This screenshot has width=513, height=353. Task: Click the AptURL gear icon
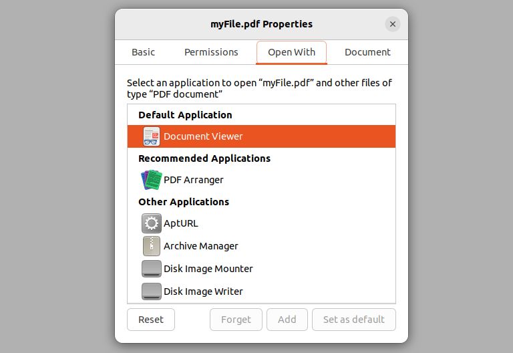(152, 223)
